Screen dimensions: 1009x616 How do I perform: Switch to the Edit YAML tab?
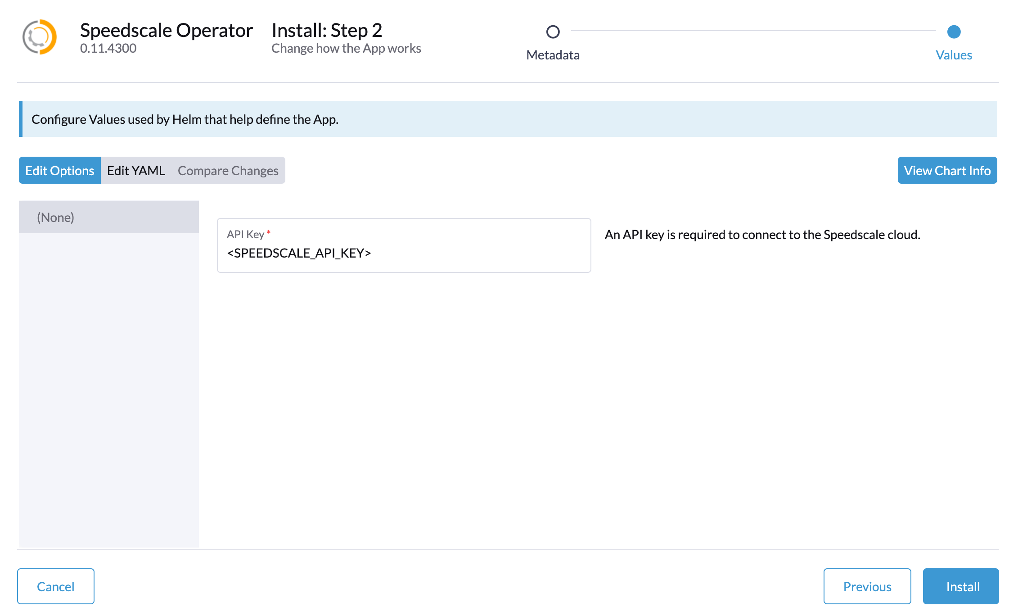pyautogui.click(x=136, y=170)
